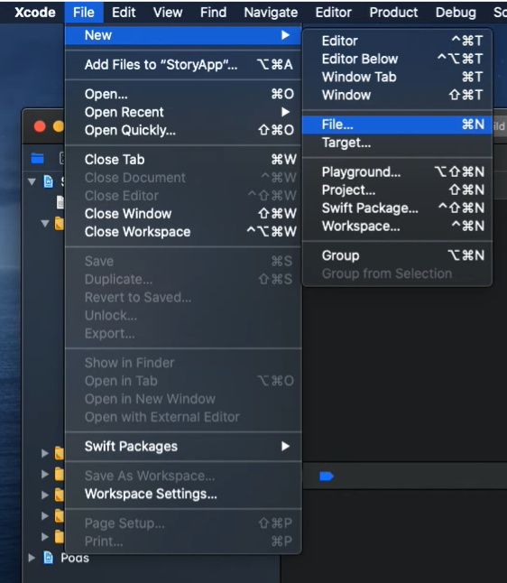This screenshot has height=583, width=507.
Task: Select Close Tab
Action: coord(183,160)
